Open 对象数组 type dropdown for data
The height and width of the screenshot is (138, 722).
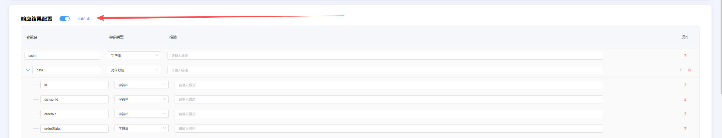point(134,70)
